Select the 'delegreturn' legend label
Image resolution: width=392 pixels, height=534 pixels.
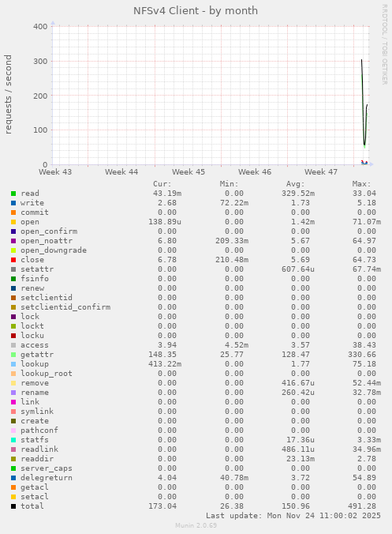[x=47, y=478]
